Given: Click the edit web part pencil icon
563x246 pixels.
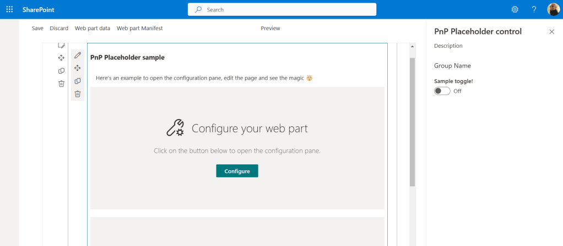Looking at the screenshot, I should [x=78, y=55].
